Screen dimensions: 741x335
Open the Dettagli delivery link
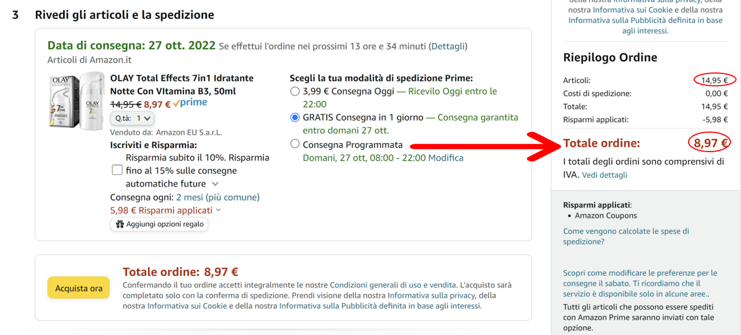click(448, 46)
